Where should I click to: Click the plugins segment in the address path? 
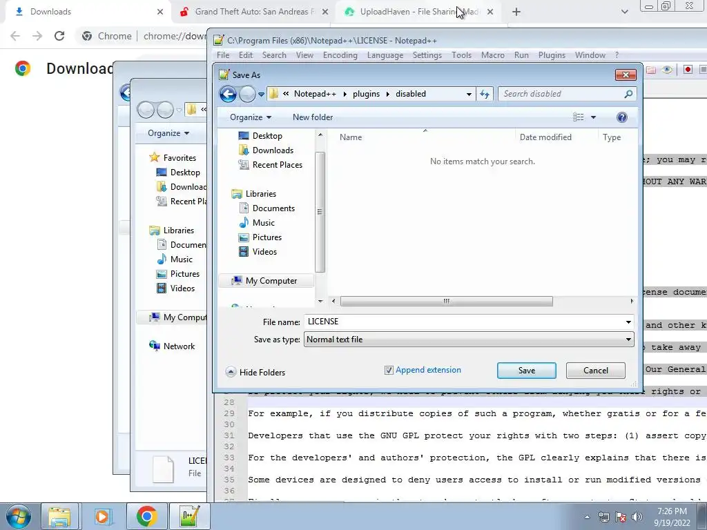366,94
